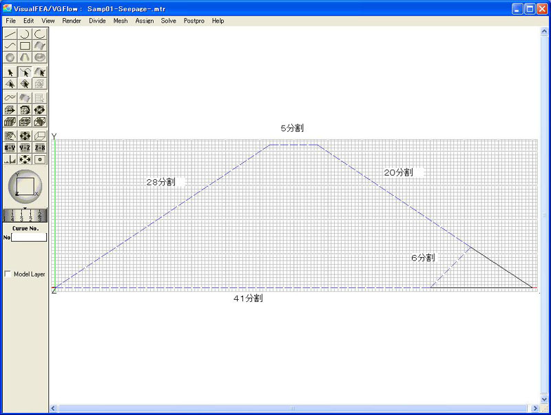Open the Postpro menu

click(194, 21)
